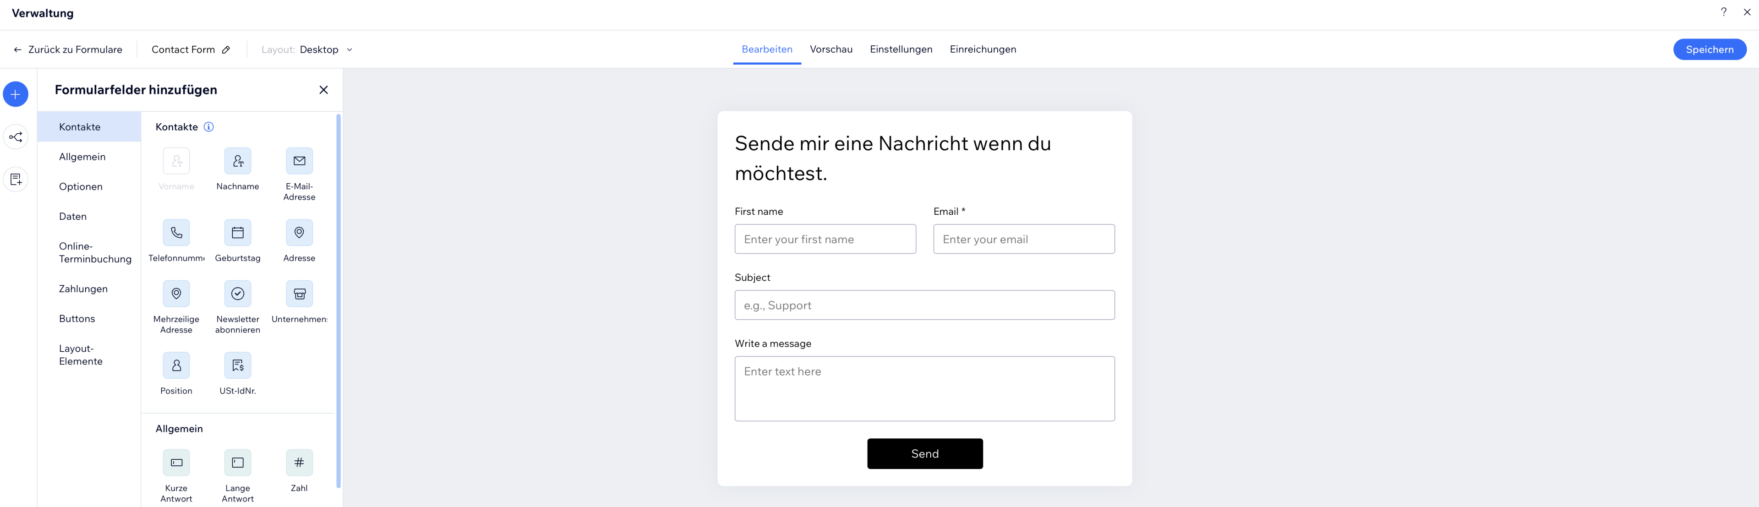The height and width of the screenshot is (507, 1759).
Task: Click the blue plus add button
Action: (16, 94)
